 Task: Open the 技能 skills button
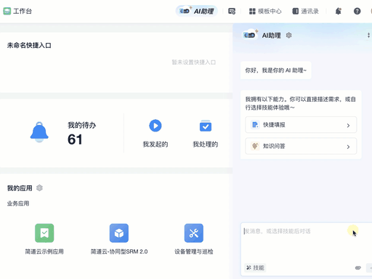pos(255,267)
